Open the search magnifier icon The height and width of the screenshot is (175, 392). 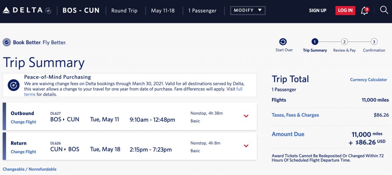(384, 10)
